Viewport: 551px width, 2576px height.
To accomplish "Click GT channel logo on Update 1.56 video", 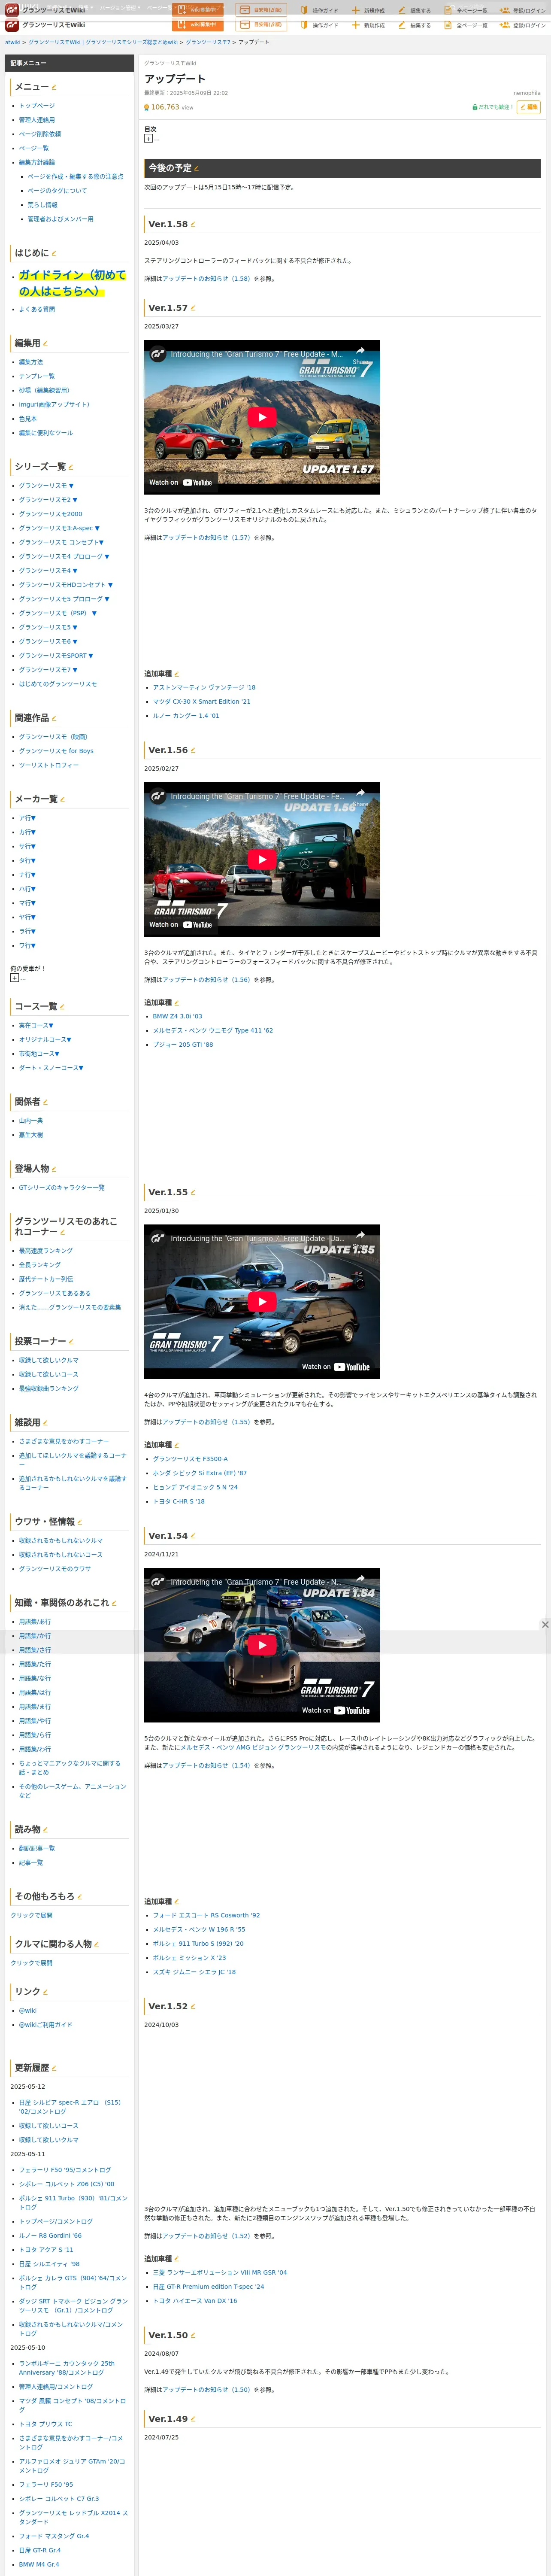I will tap(158, 796).
